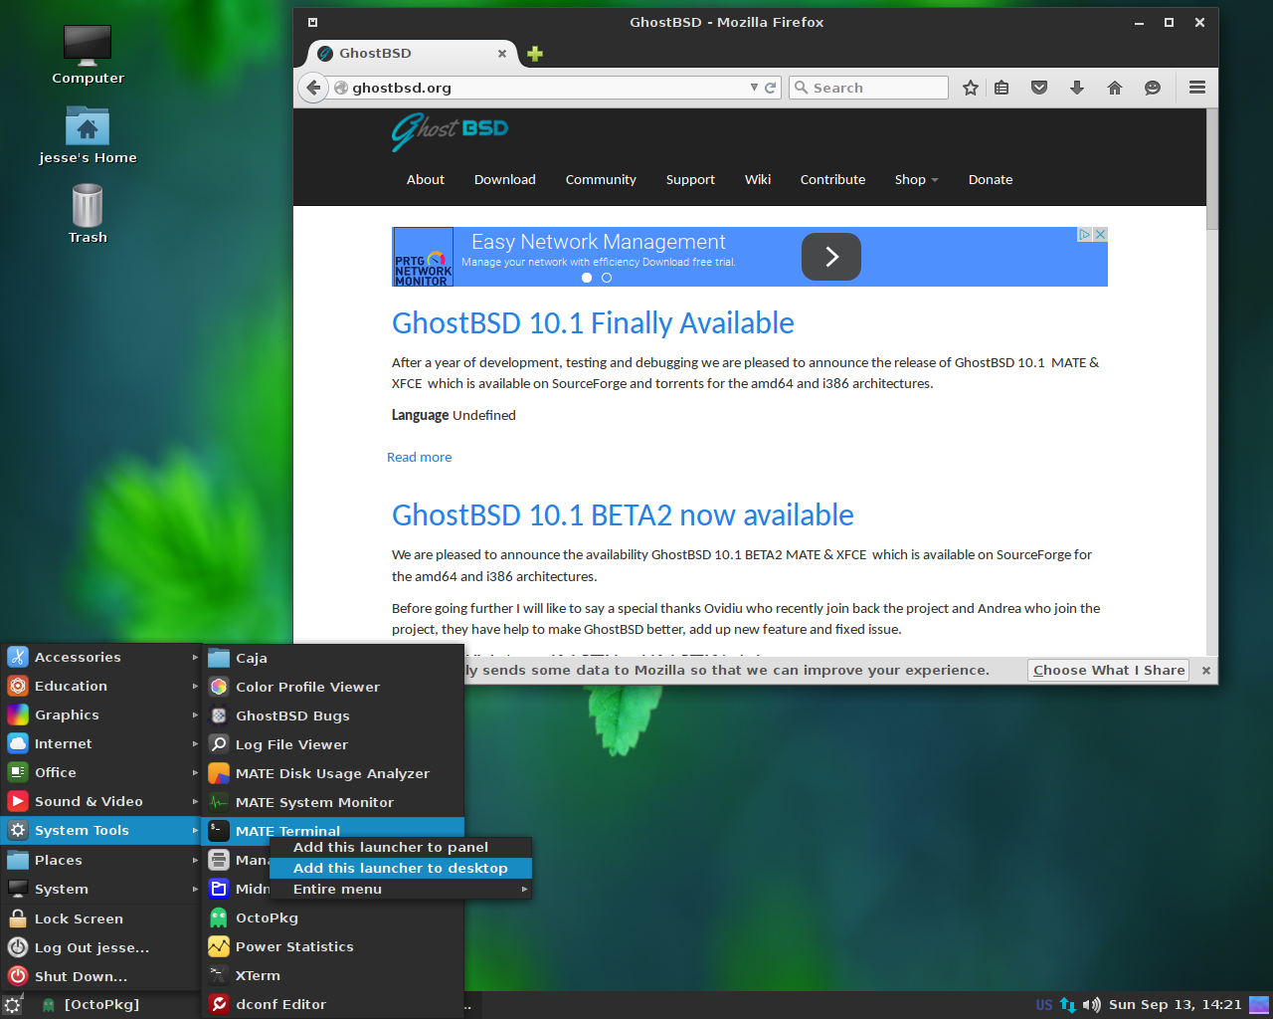Expand the Graphics submenu
The width and height of the screenshot is (1273, 1019).
coord(101,714)
